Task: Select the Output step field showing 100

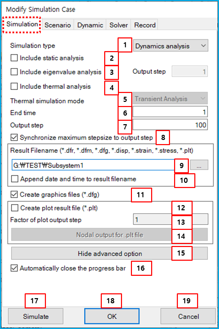Action: [x=170, y=125]
